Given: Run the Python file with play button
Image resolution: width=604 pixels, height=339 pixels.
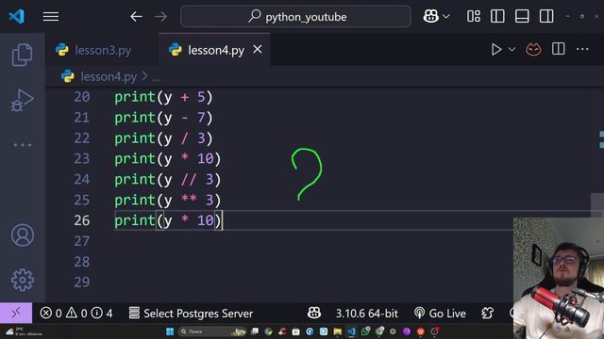Looking at the screenshot, I should [x=496, y=49].
